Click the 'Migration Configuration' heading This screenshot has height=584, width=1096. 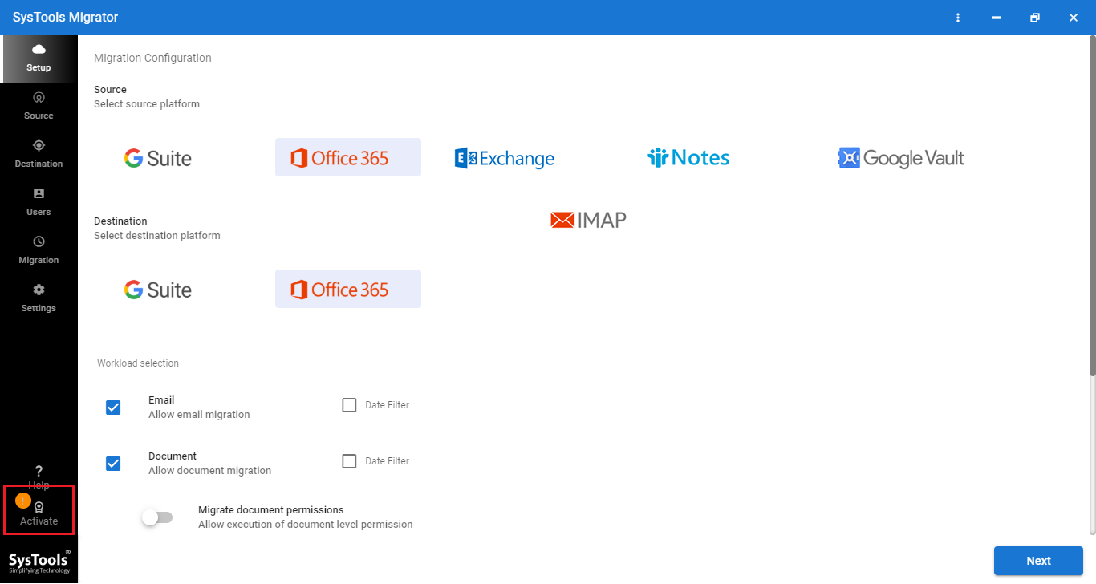coord(152,58)
